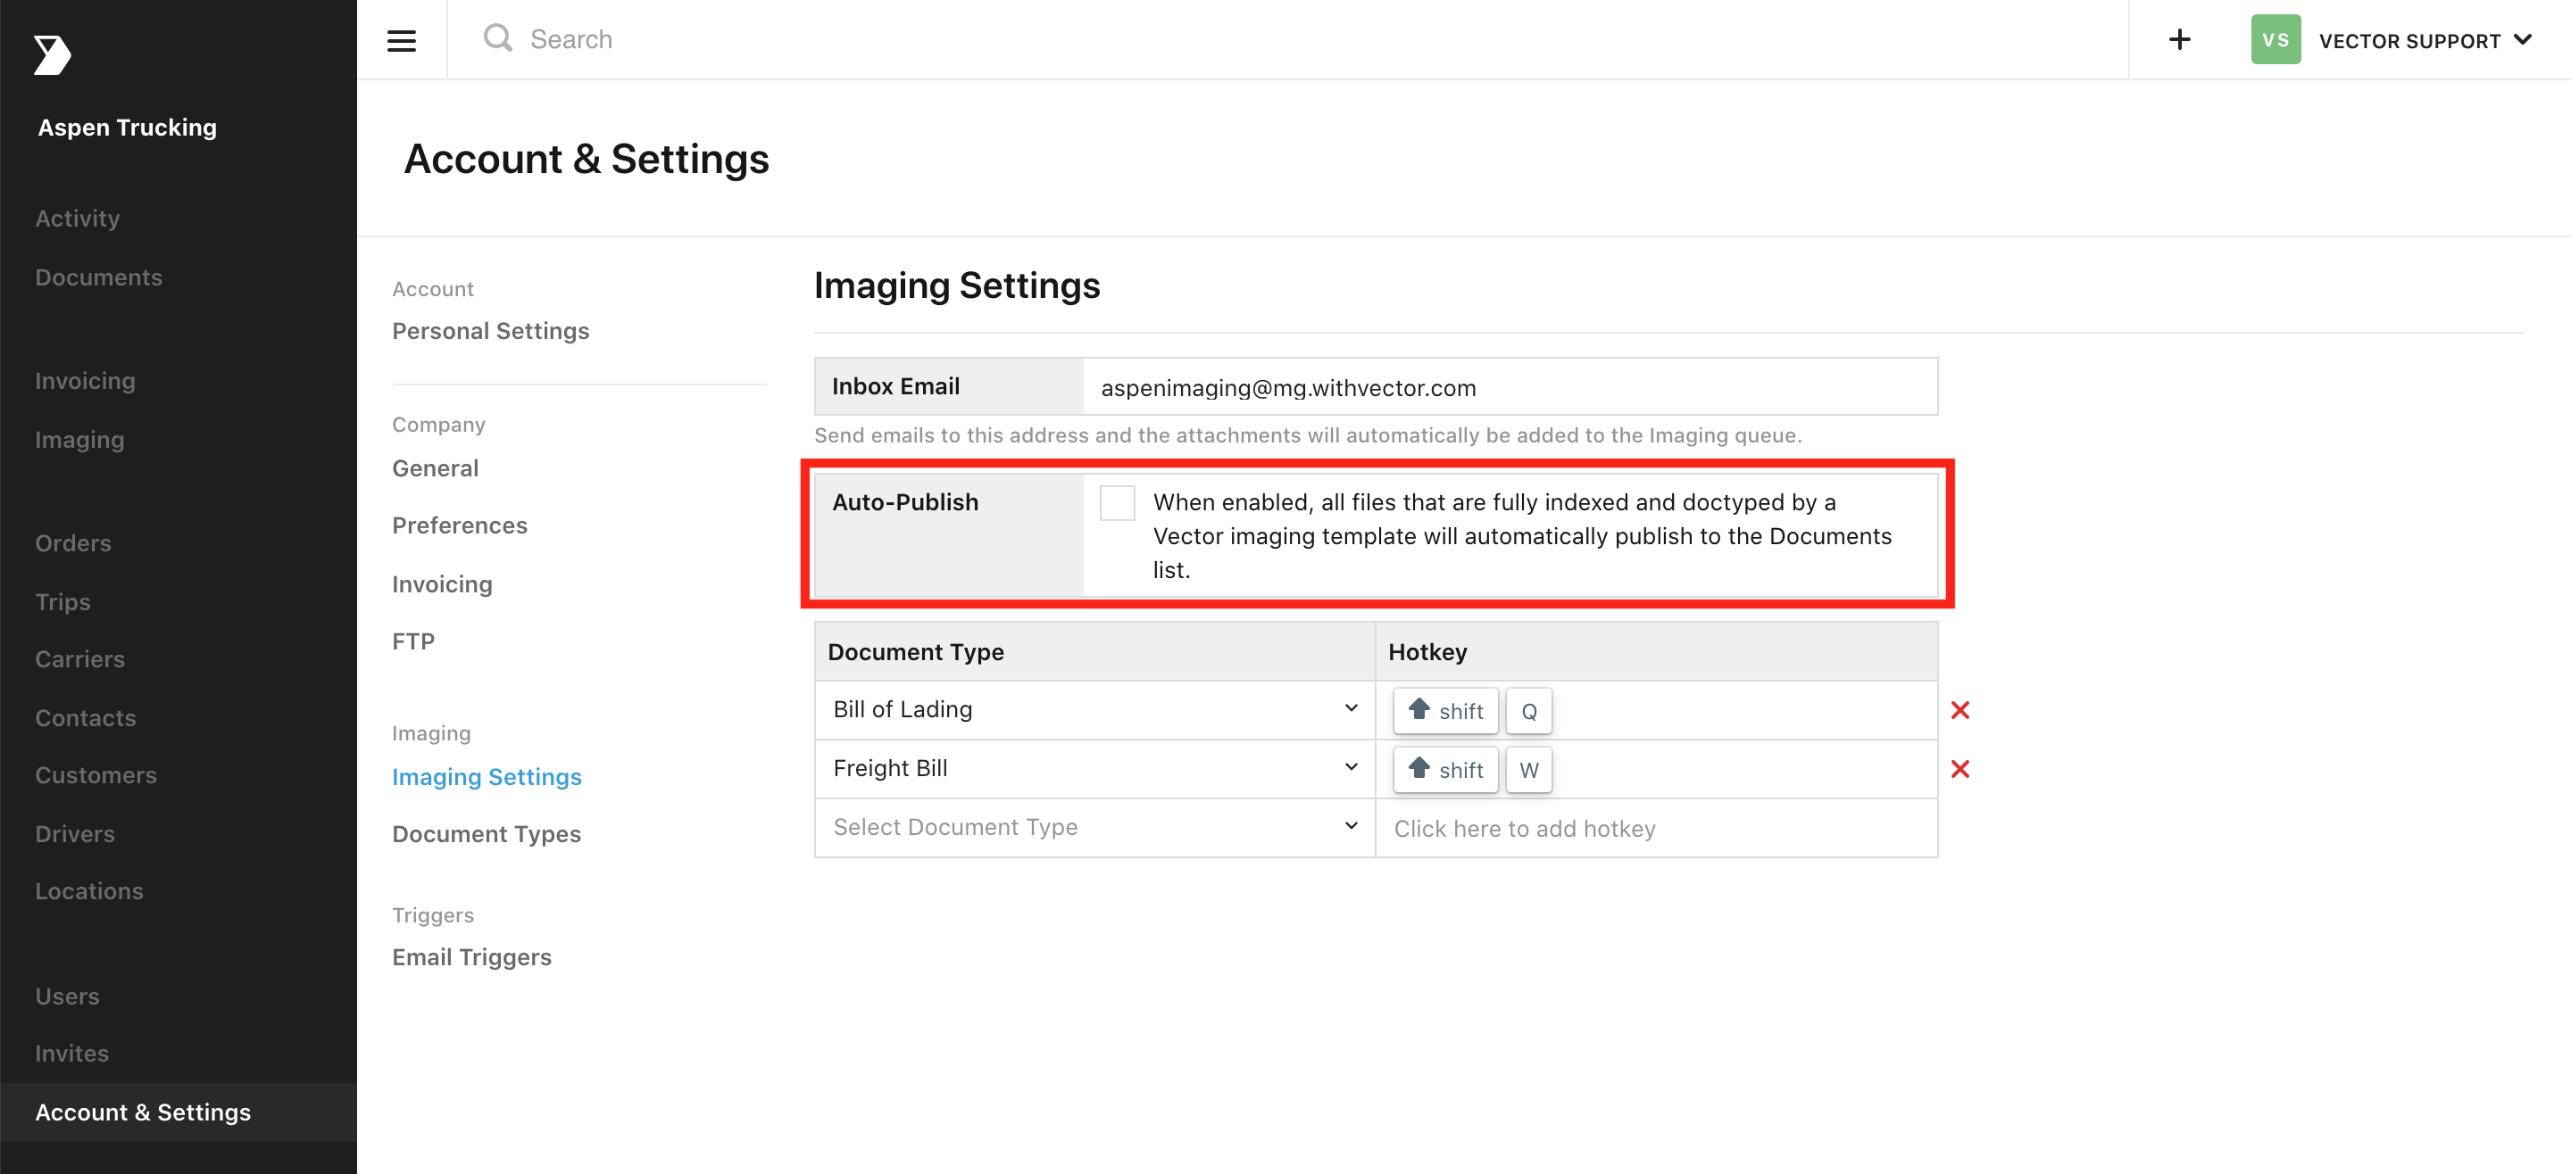This screenshot has width=2571, height=1174.
Task: Click the Inbox Email address field
Action: point(1509,387)
